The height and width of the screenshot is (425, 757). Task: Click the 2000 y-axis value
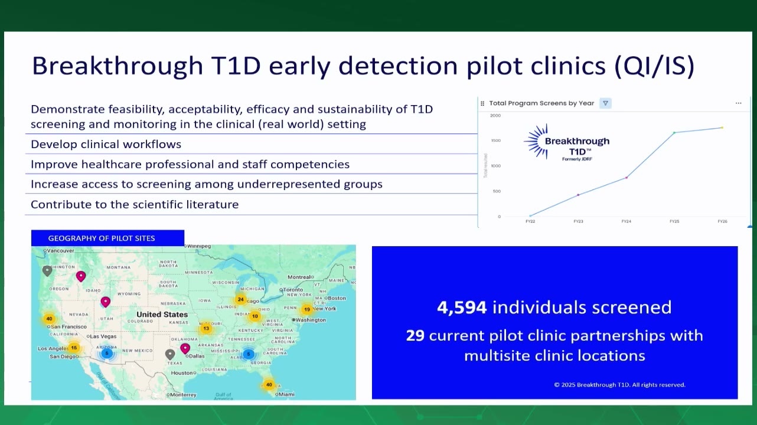point(495,116)
